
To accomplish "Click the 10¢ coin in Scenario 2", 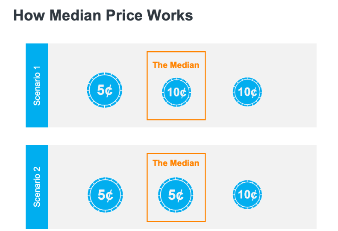I will coord(247,195).
